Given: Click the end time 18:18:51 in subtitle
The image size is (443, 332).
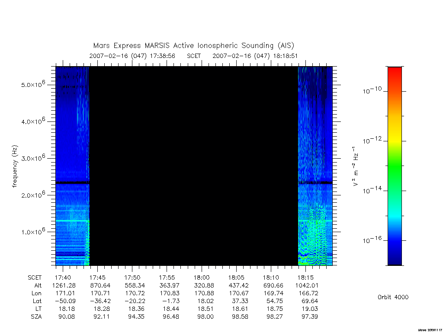Looking at the screenshot, I should [286, 56].
